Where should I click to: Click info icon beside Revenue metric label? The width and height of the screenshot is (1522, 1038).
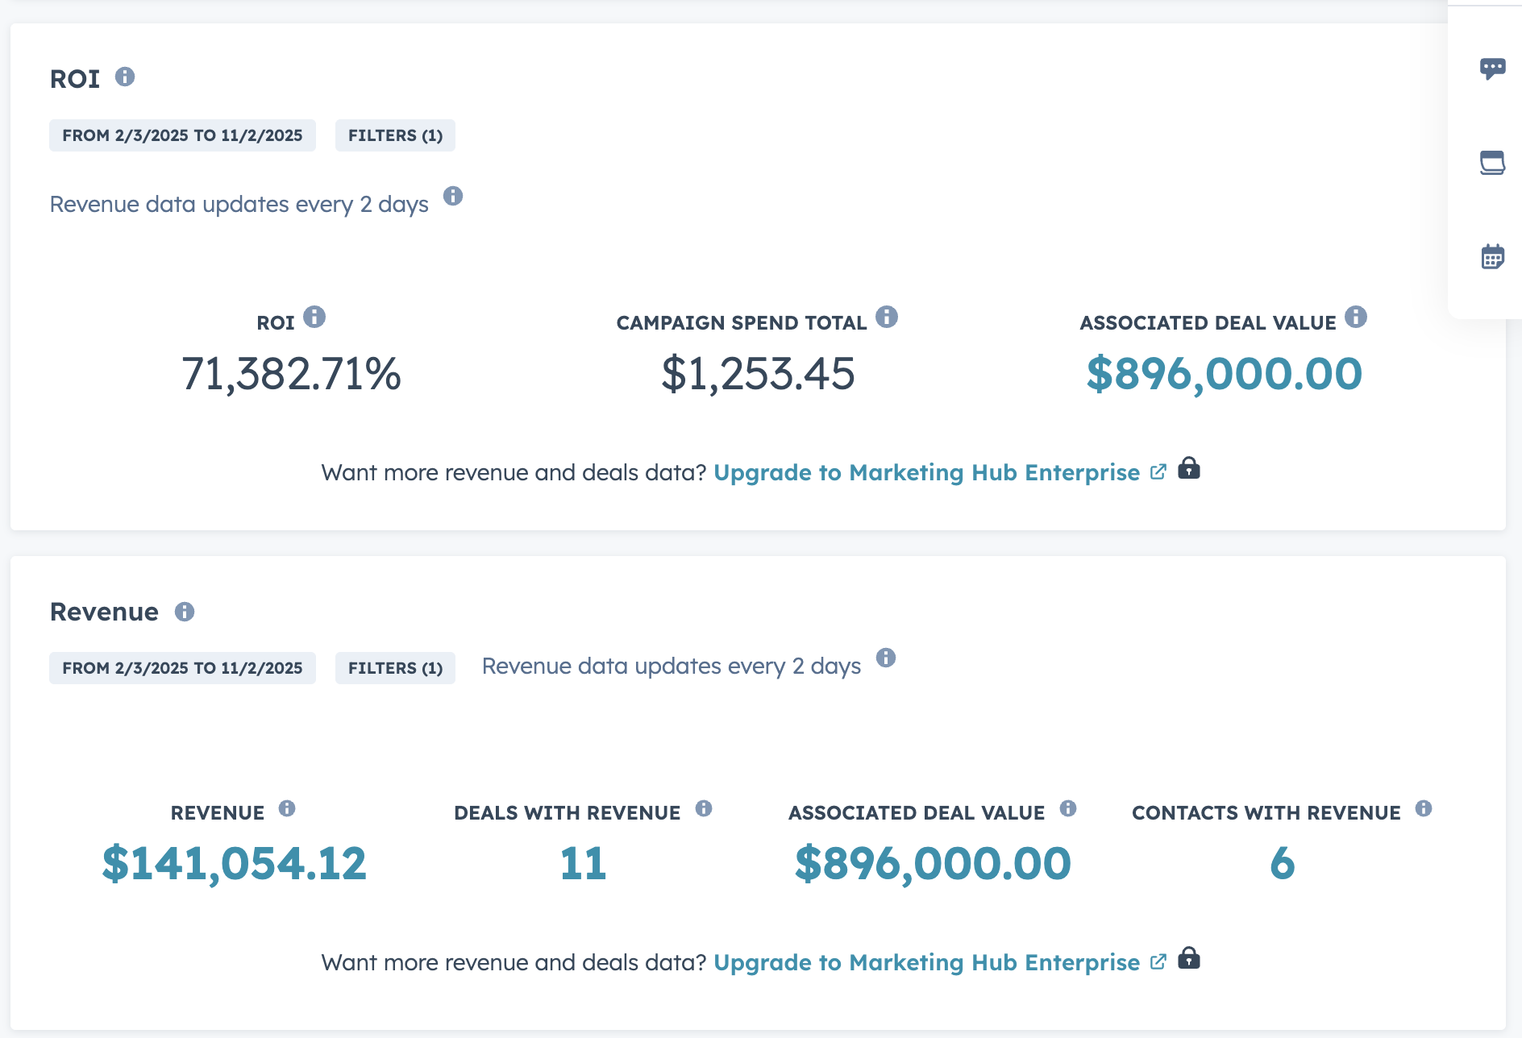[287, 808]
